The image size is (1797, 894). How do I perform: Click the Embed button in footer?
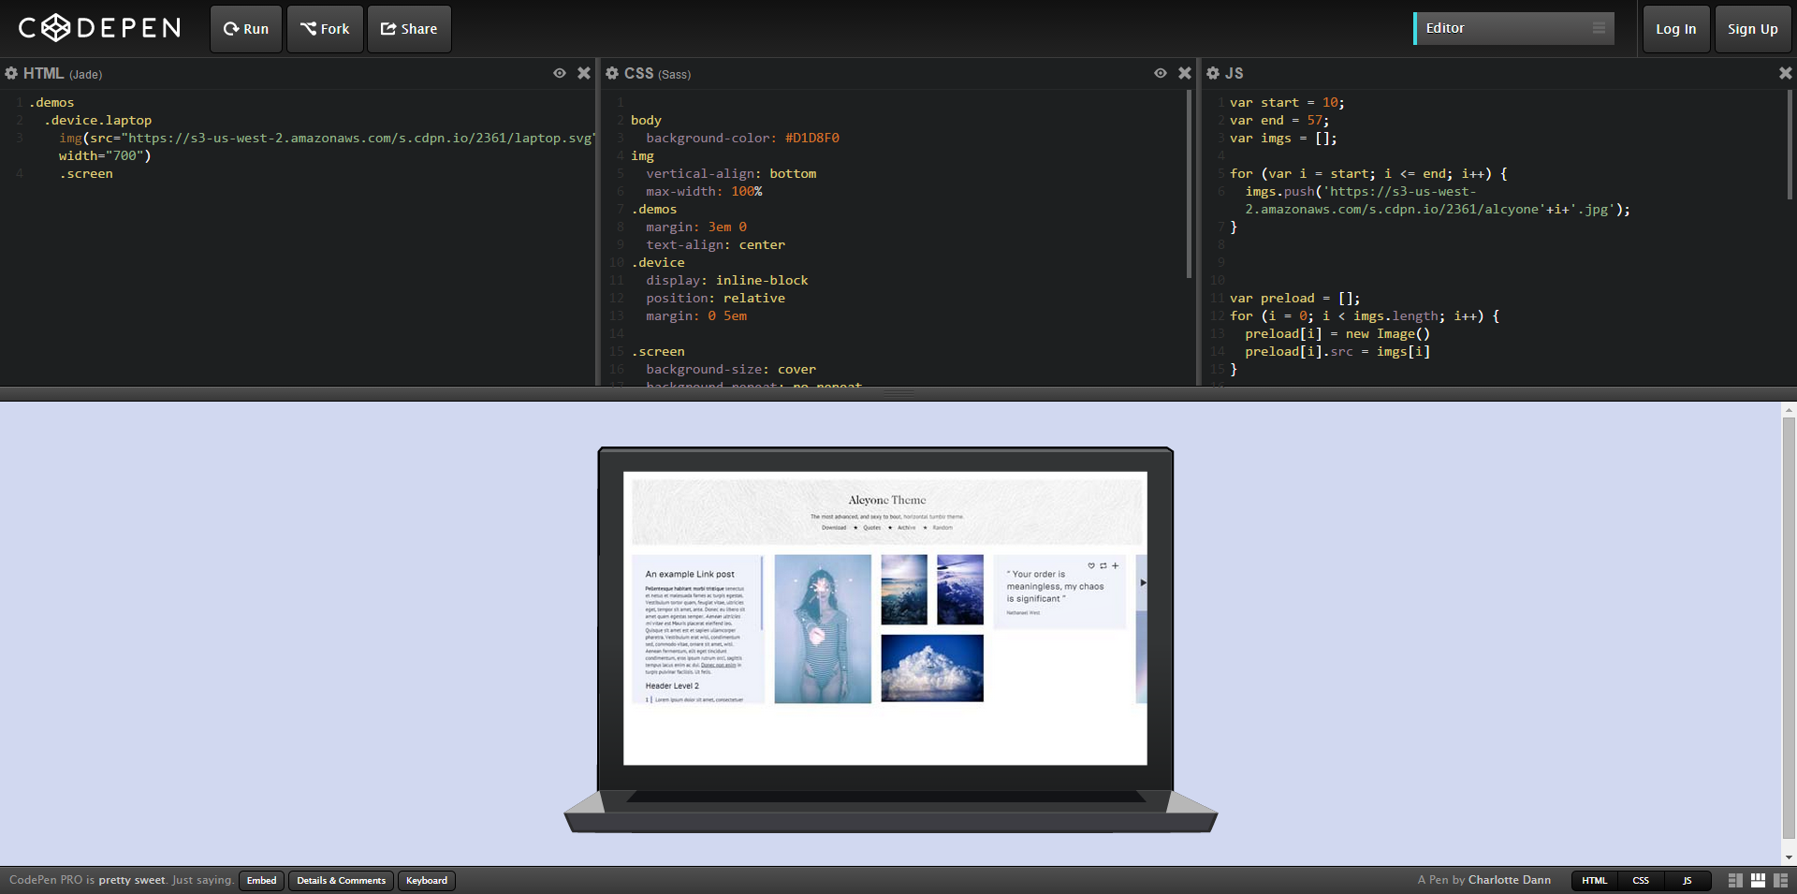click(x=262, y=880)
